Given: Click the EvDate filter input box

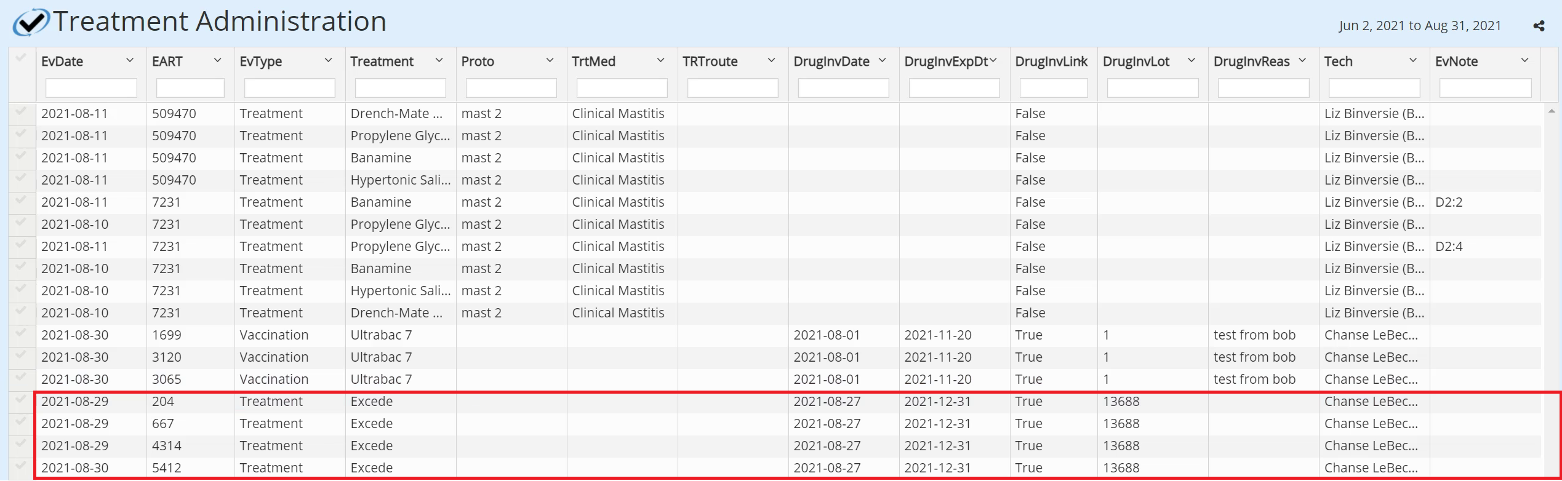Looking at the screenshot, I should pos(91,88).
